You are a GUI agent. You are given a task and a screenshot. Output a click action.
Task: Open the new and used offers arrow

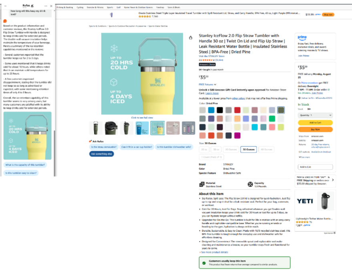click(333, 180)
